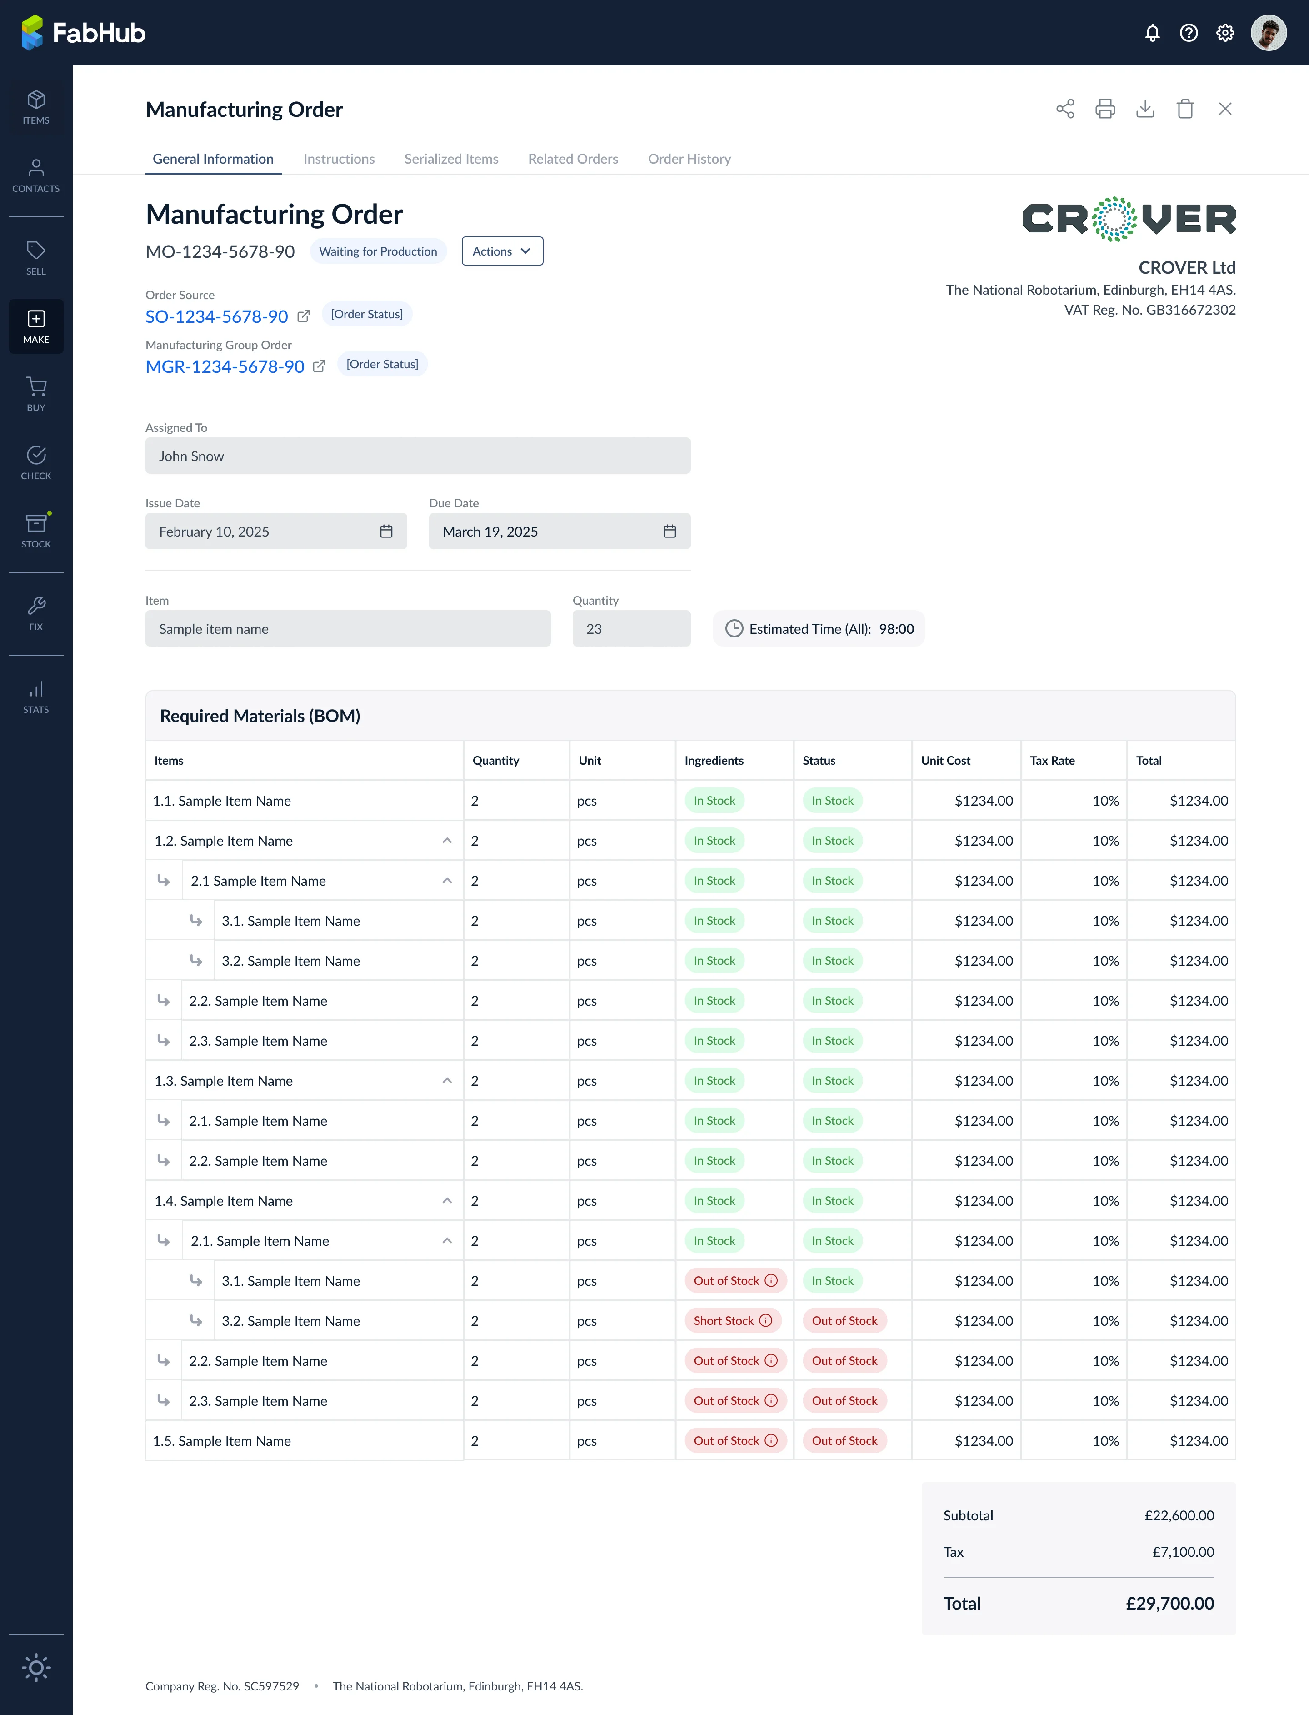Screen dimensions: 1309x1715
Task: Open the help question mark icon
Action: pos(1188,33)
